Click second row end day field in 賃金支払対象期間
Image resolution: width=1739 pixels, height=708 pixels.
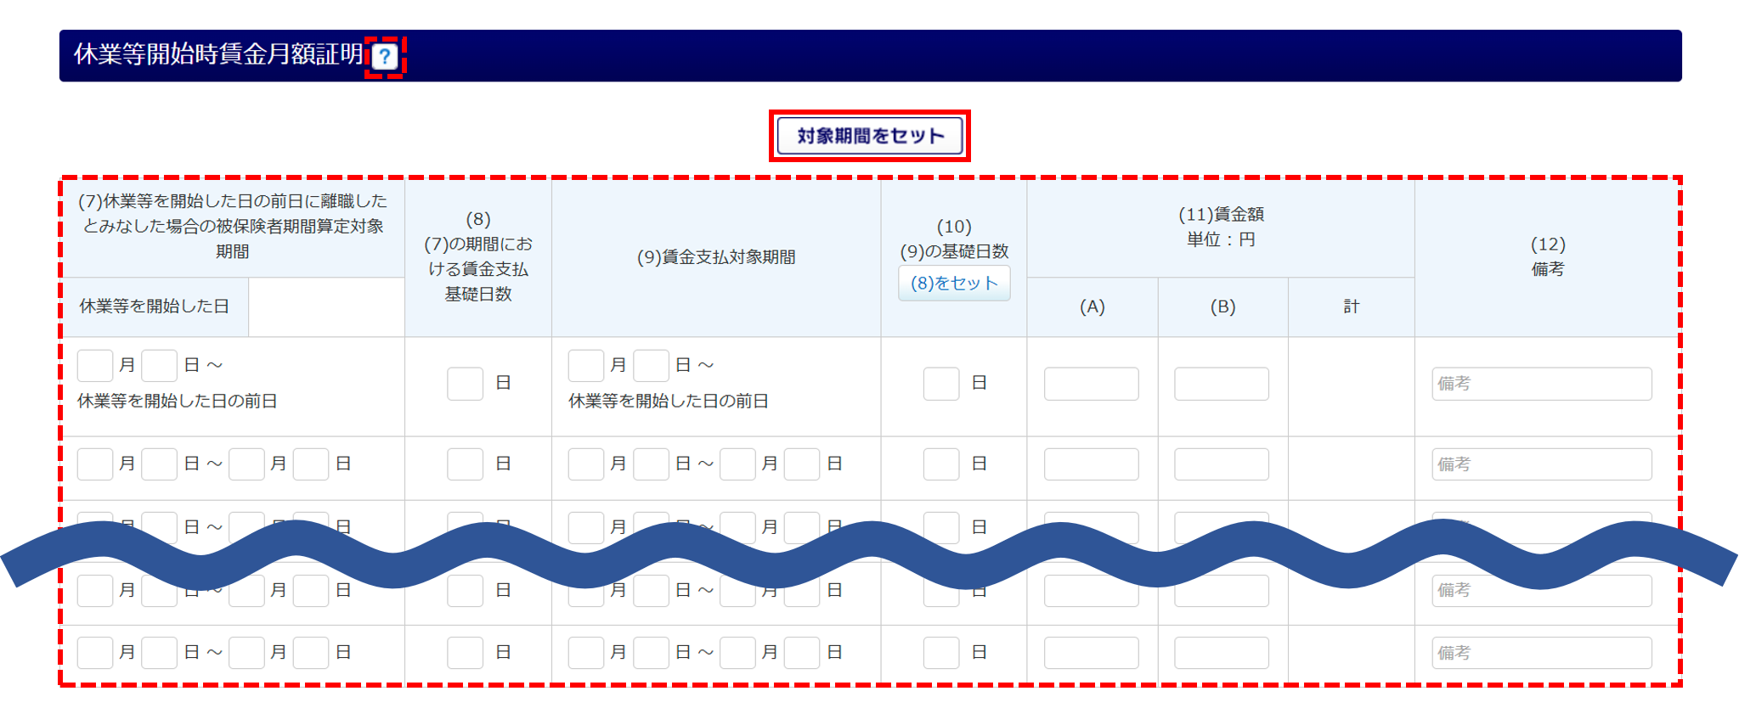click(x=802, y=464)
